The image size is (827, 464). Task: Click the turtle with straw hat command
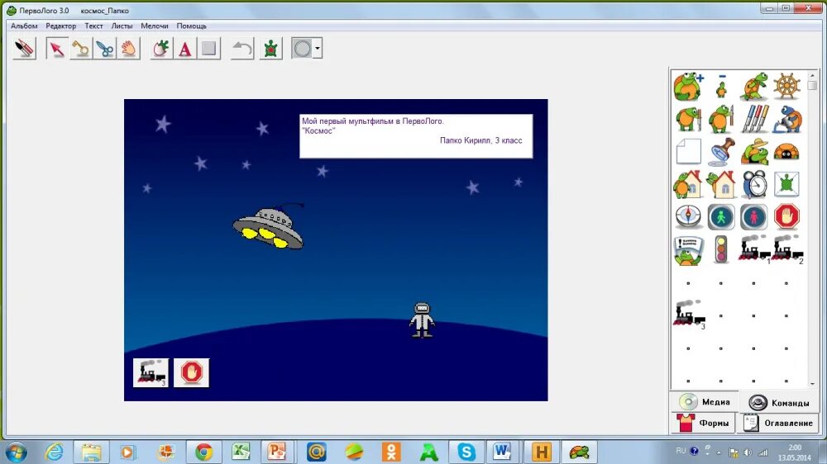click(754, 152)
